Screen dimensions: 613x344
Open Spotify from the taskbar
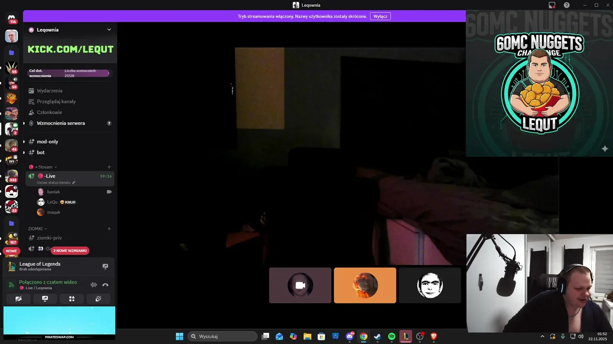click(392, 336)
